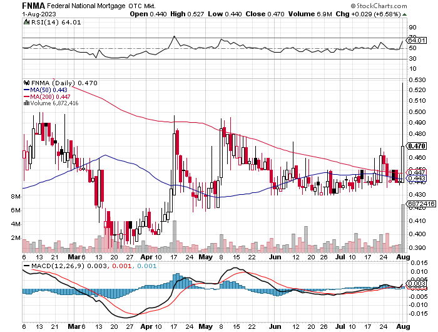Click the blue 0.001 MACD histogram value
Viewport: 438px width, 332px height.
pyautogui.click(x=146, y=266)
